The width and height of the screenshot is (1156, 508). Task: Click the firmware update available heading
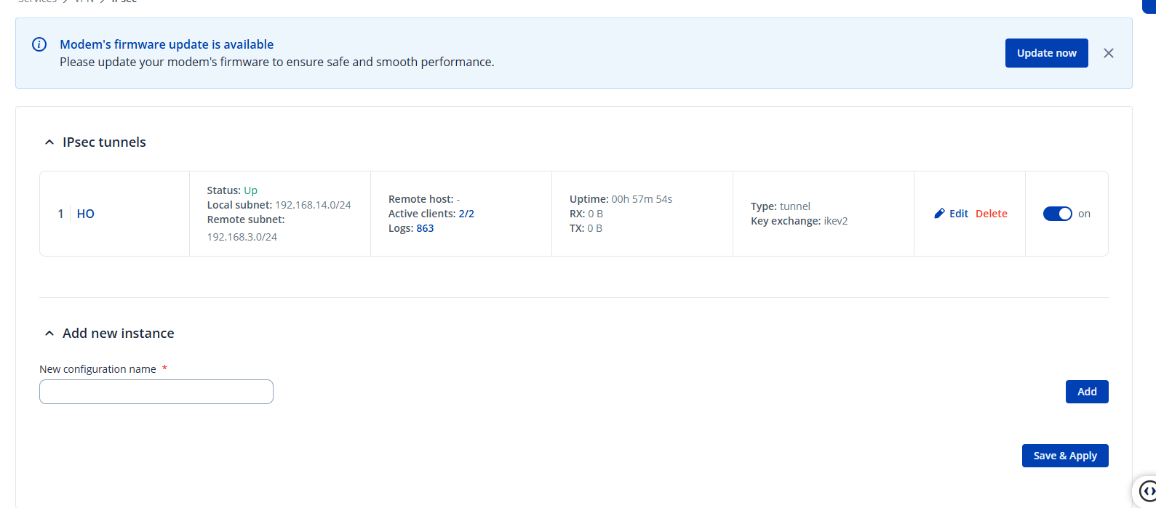click(x=167, y=44)
